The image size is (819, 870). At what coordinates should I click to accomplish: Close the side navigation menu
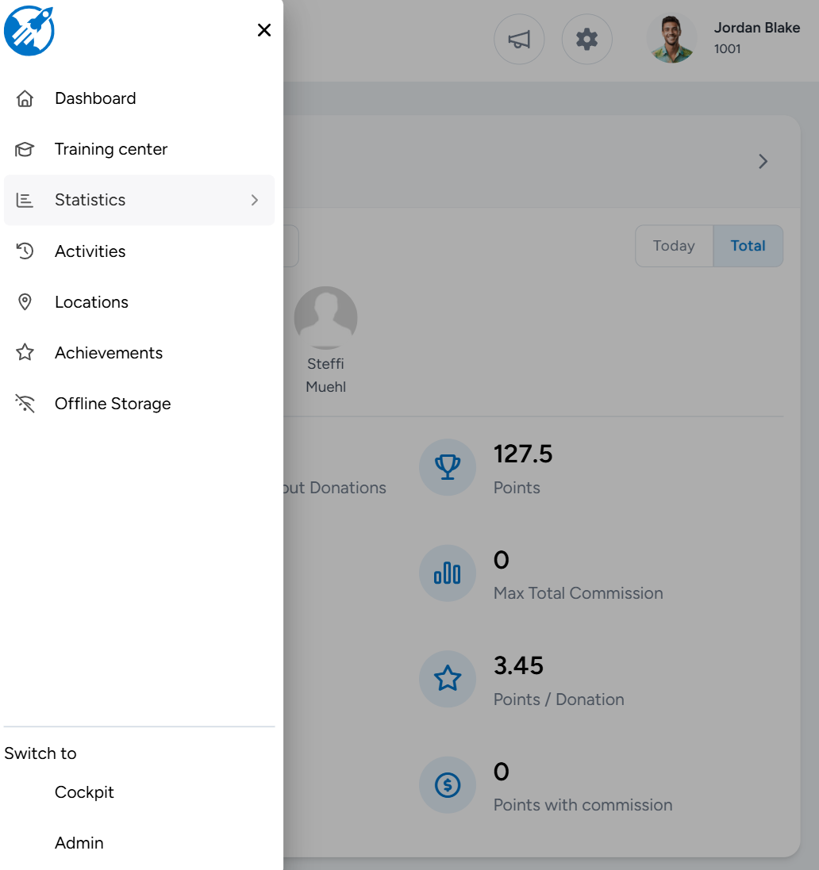[x=264, y=30]
